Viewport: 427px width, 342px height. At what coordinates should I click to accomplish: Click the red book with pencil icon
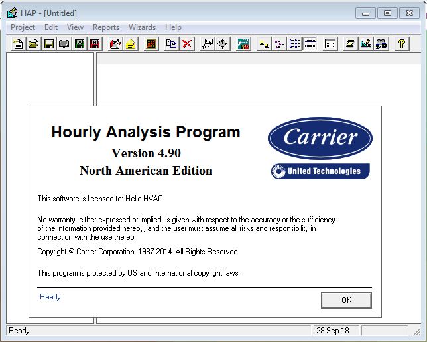115,44
